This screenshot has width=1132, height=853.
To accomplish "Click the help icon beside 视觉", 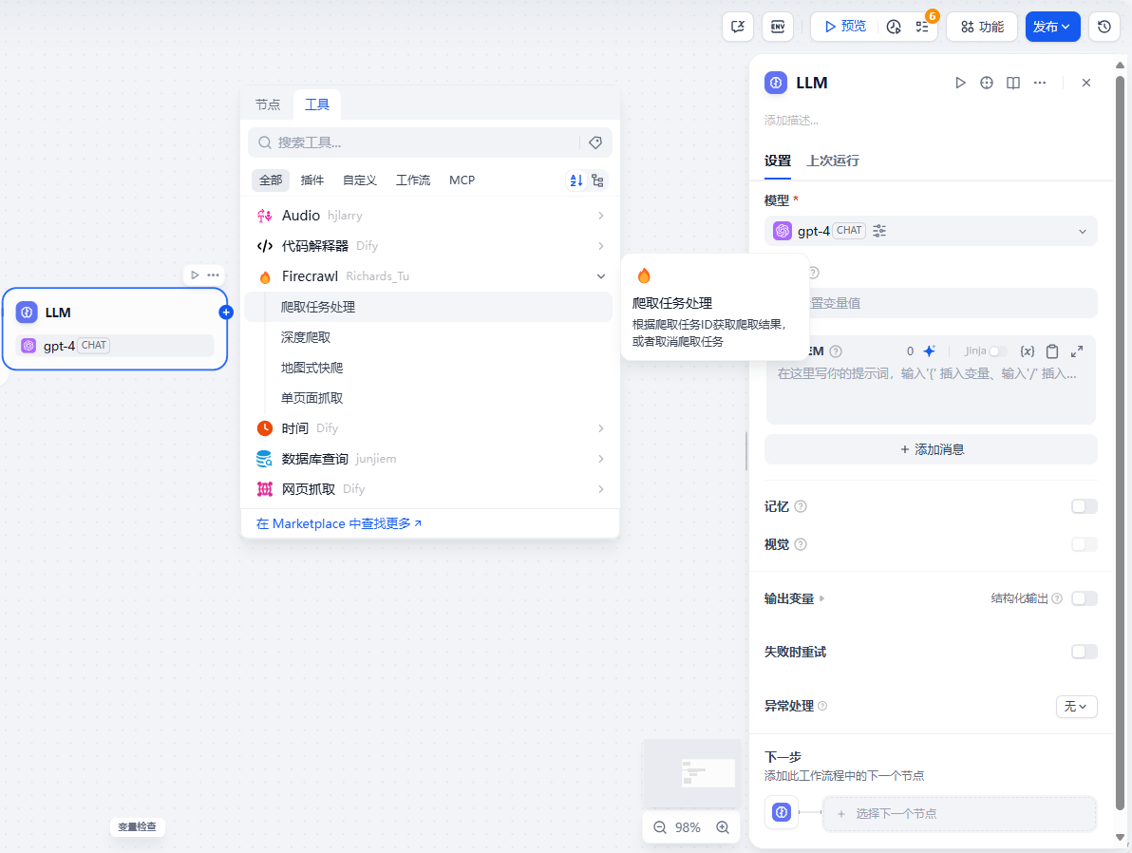I will pos(801,544).
